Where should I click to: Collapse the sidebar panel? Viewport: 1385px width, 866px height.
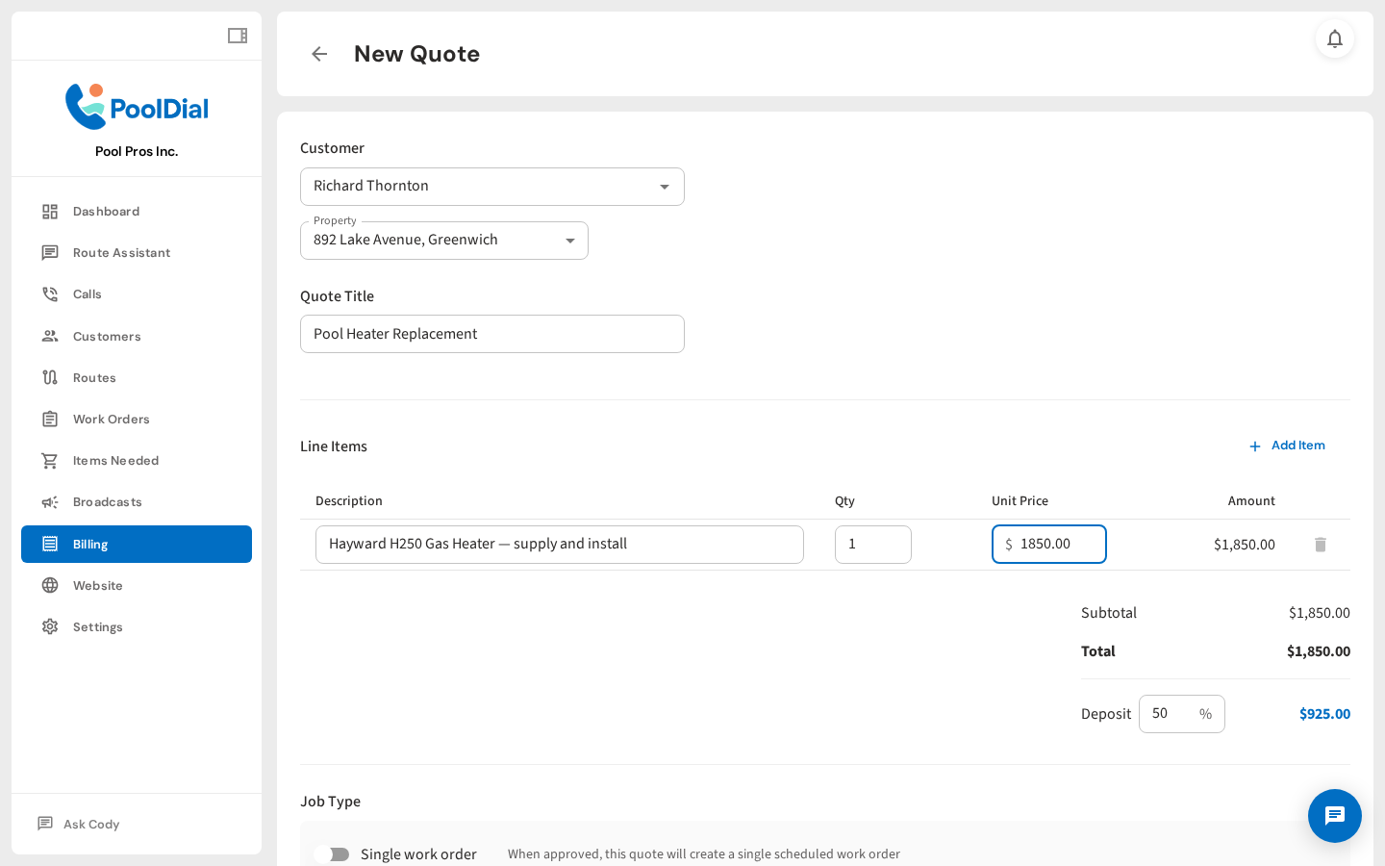tap(237, 35)
